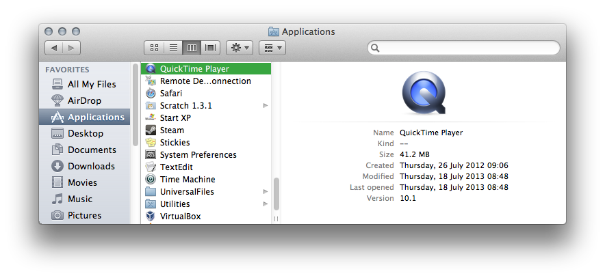Screen dimensions: 605x278
Task: Switch to icon view
Action: [x=154, y=48]
